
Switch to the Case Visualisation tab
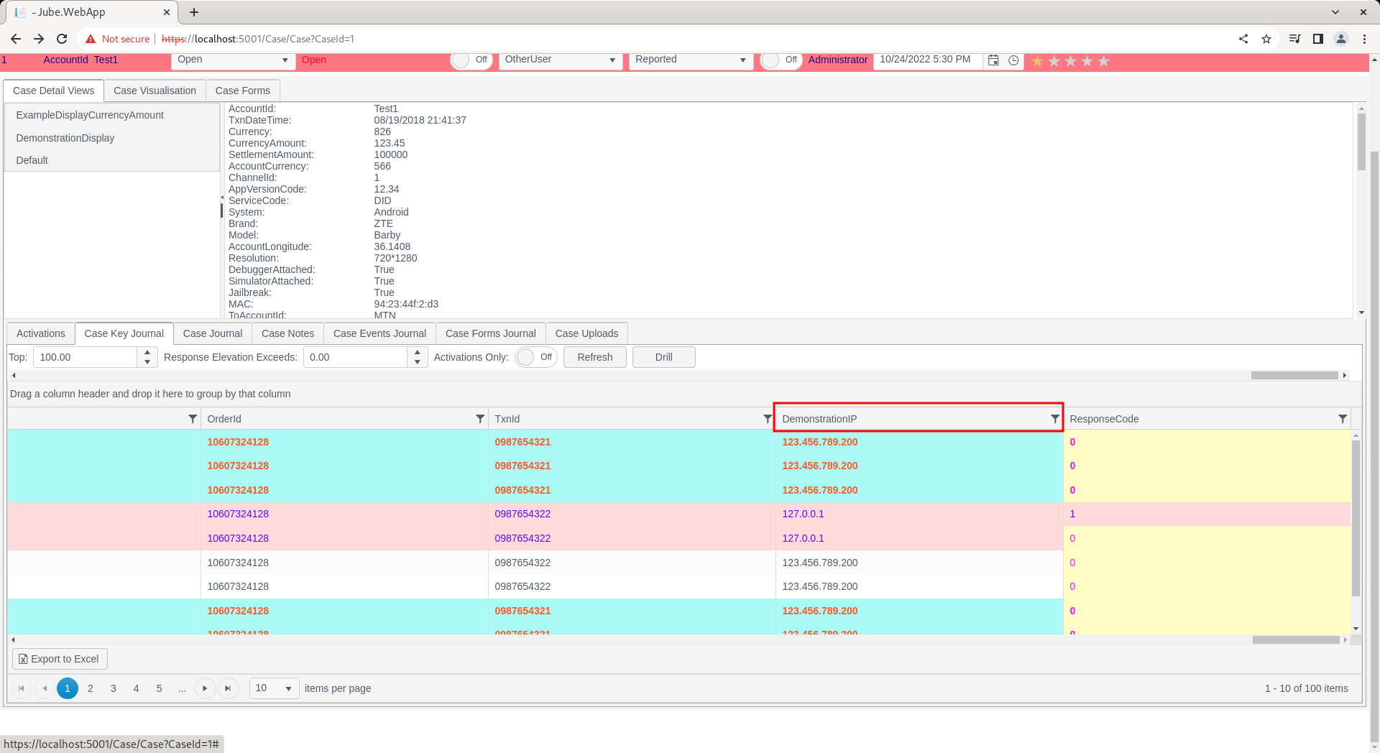(155, 91)
